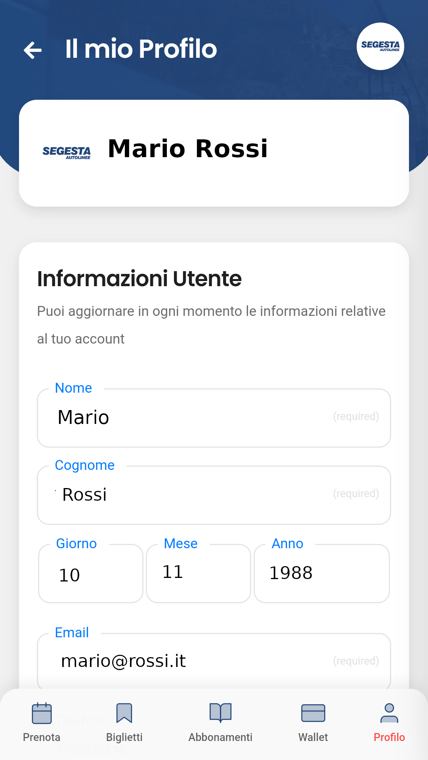The image size is (428, 760).
Task: Click the Email field with mario@rossi.it
Action: (x=214, y=661)
